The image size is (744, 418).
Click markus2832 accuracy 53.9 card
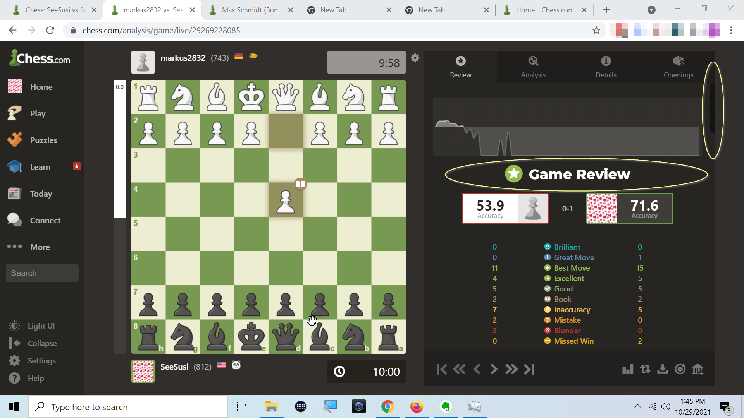pos(505,209)
